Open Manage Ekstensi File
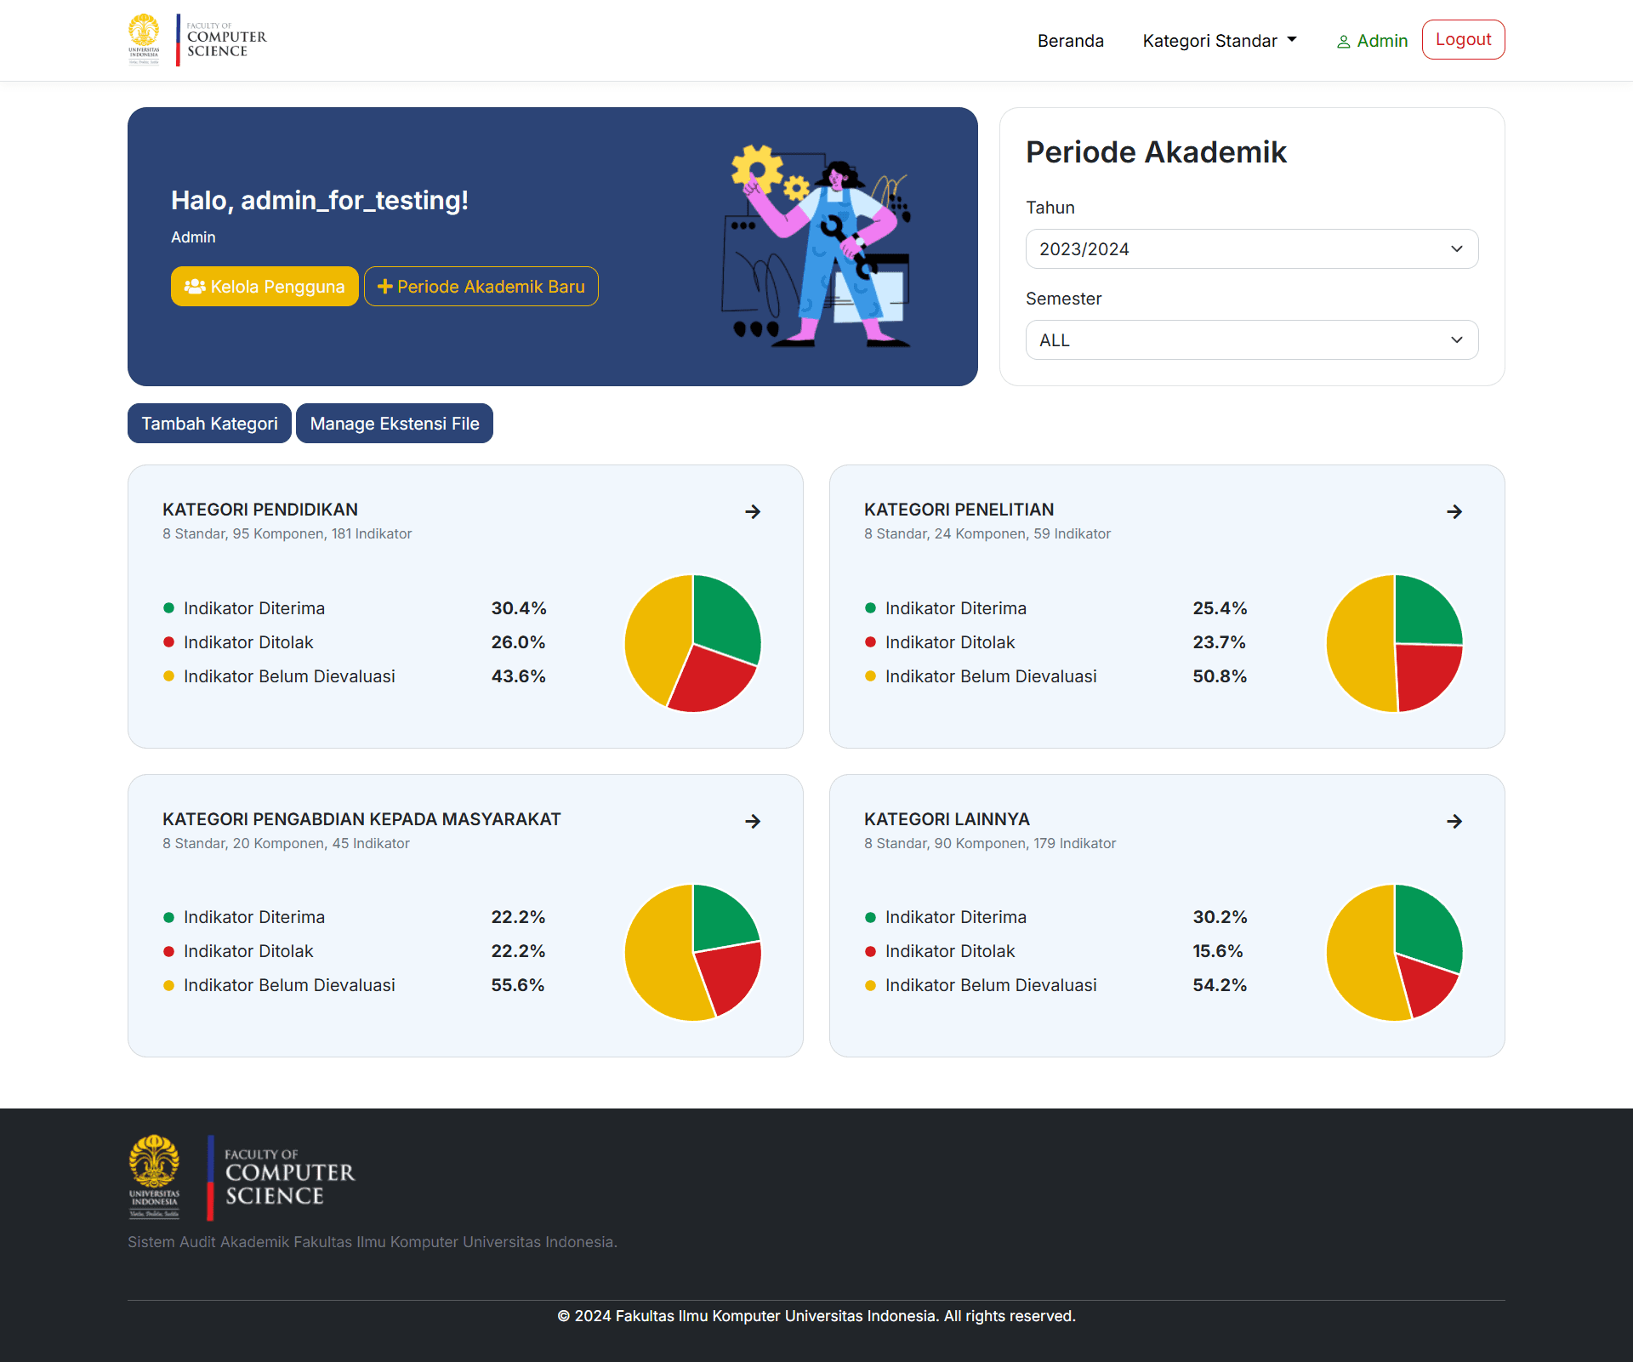The width and height of the screenshot is (1633, 1362). coord(394,423)
